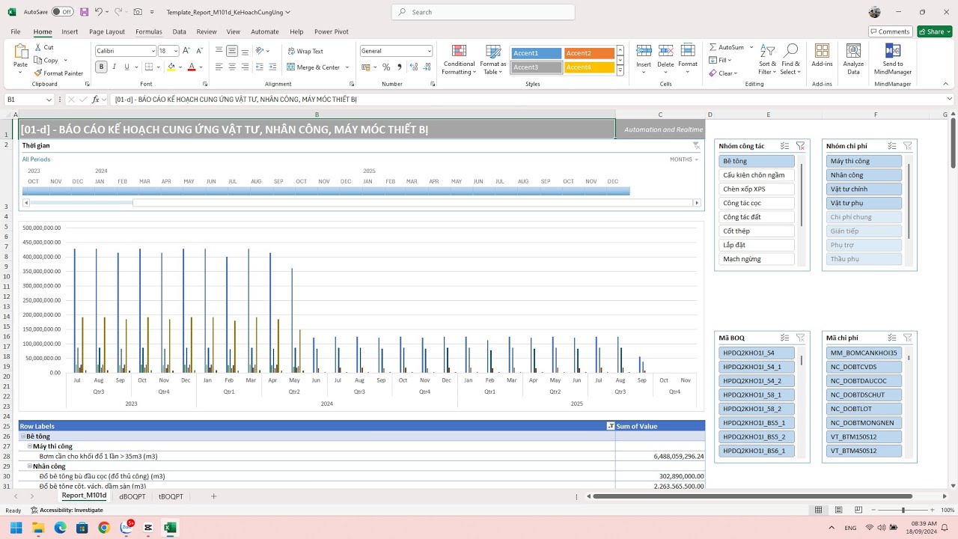The image size is (958, 539).
Task: Switch to the dBOQPT sheet tab
Action: [x=132, y=496]
